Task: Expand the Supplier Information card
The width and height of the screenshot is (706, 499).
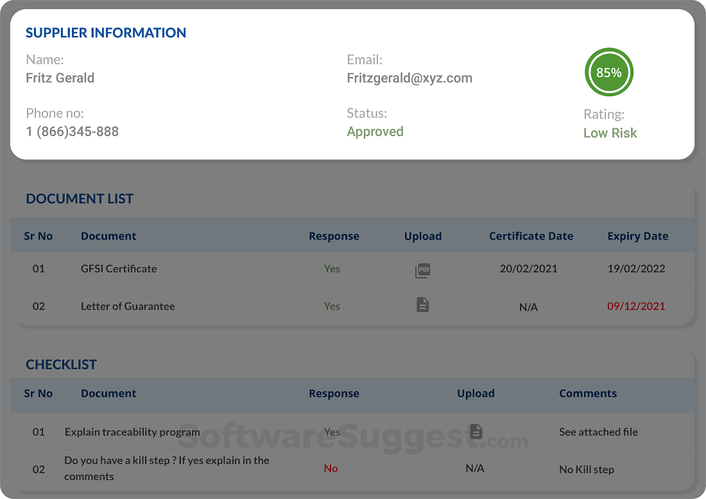Action: click(x=106, y=33)
